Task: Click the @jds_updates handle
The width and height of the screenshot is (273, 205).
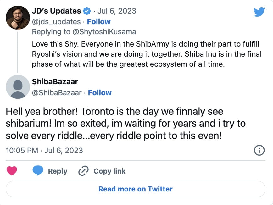Action: pos(56,22)
